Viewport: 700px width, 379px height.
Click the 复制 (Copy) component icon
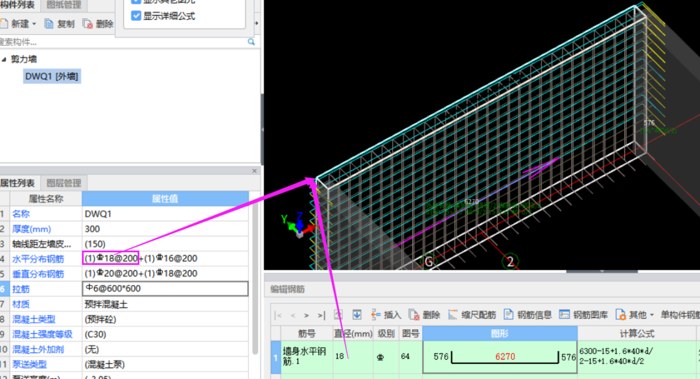coord(49,24)
